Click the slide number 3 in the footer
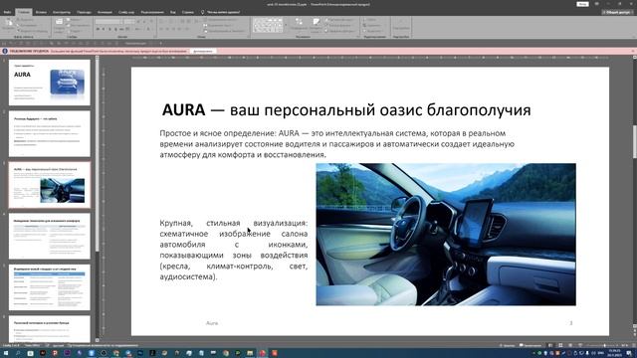The image size is (637, 358). pos(570,323)
